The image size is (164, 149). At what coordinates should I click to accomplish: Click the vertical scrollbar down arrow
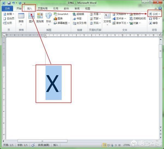click(160, 127)
